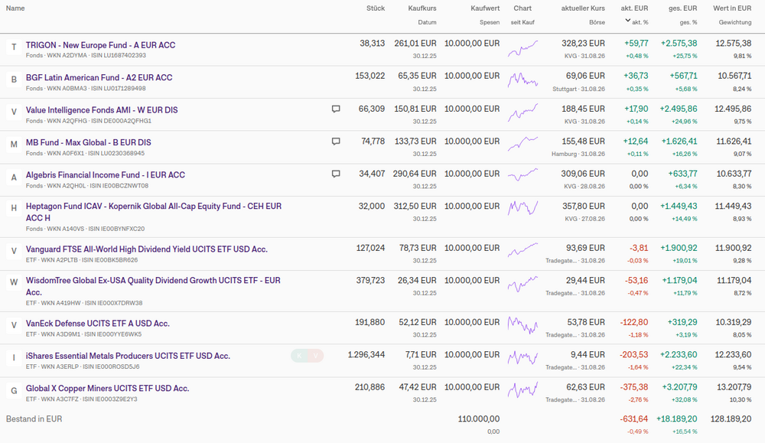Open the sparkline chart for Vanguard High Dividend ETF

(522, 249)
